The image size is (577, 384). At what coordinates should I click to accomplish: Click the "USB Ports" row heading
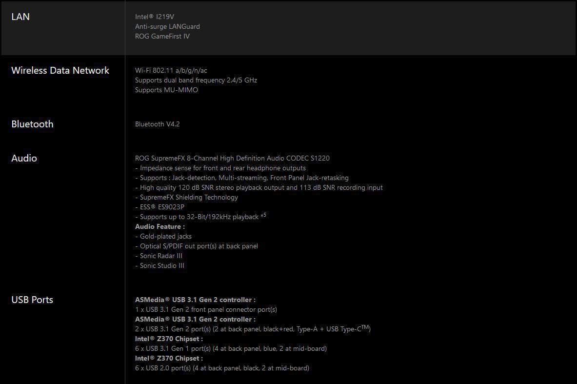(32, 300)
